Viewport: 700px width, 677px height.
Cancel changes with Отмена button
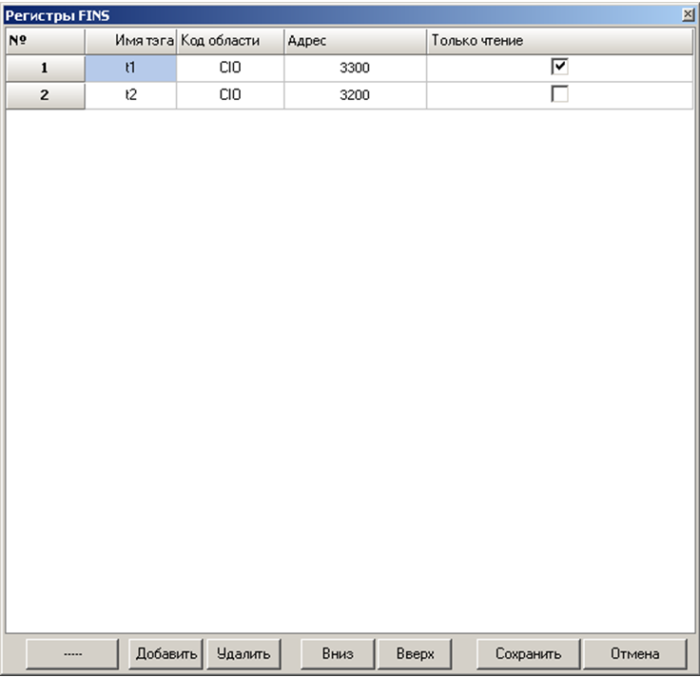(634, 654)
